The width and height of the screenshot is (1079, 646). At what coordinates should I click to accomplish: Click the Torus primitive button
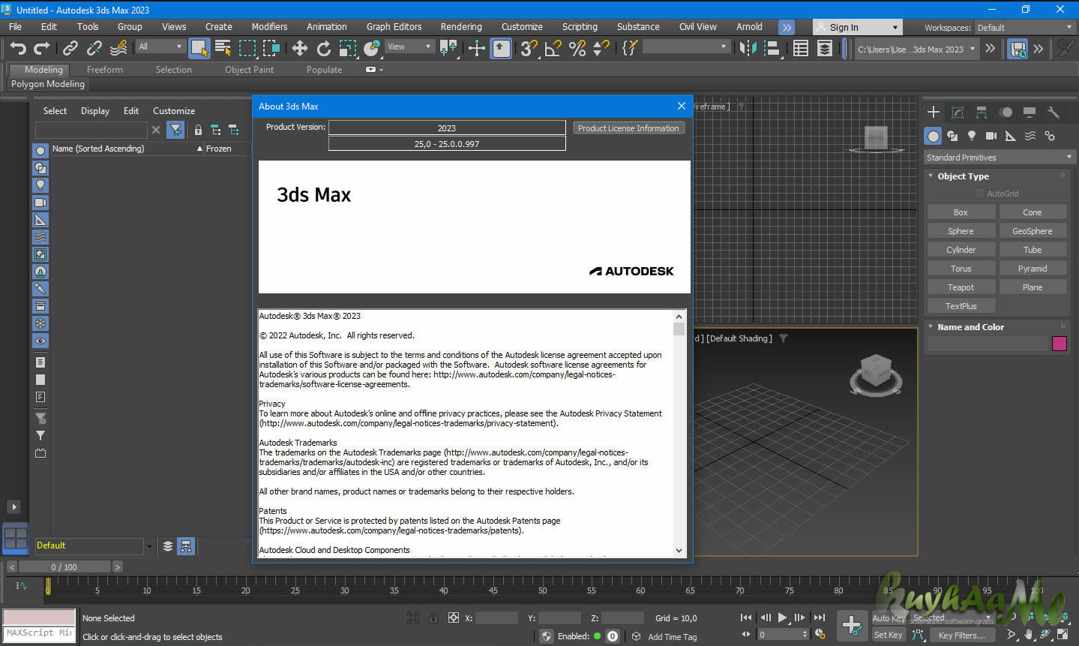[x=961, y=269]
